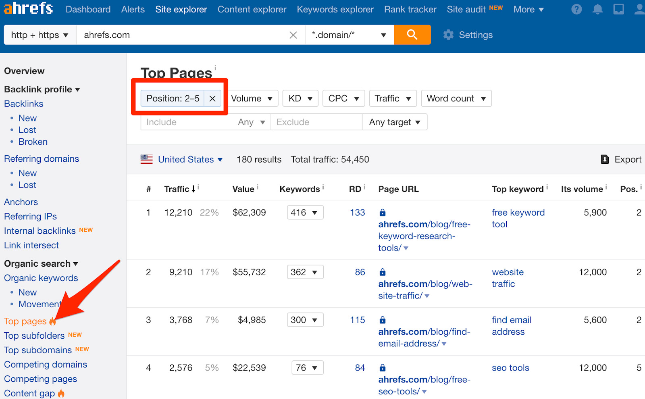Click the info icon next to Top Pages
The image size is (645, 399).
tap(215, 68)
